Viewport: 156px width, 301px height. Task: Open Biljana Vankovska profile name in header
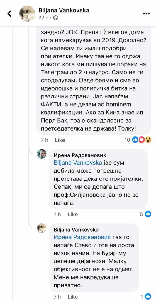tap(64, 10)
